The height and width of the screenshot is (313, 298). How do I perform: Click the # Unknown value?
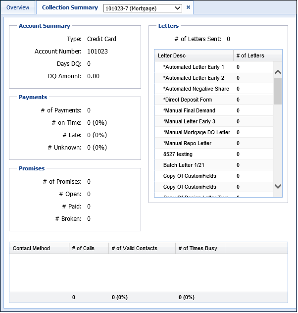coord(97,147)
